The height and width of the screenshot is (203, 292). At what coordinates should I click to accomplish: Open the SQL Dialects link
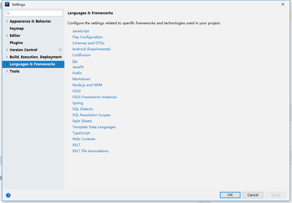click(x=83, y=109)
